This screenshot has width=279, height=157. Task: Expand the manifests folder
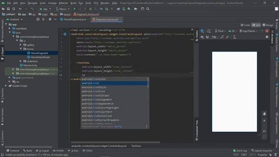(10, 28)
